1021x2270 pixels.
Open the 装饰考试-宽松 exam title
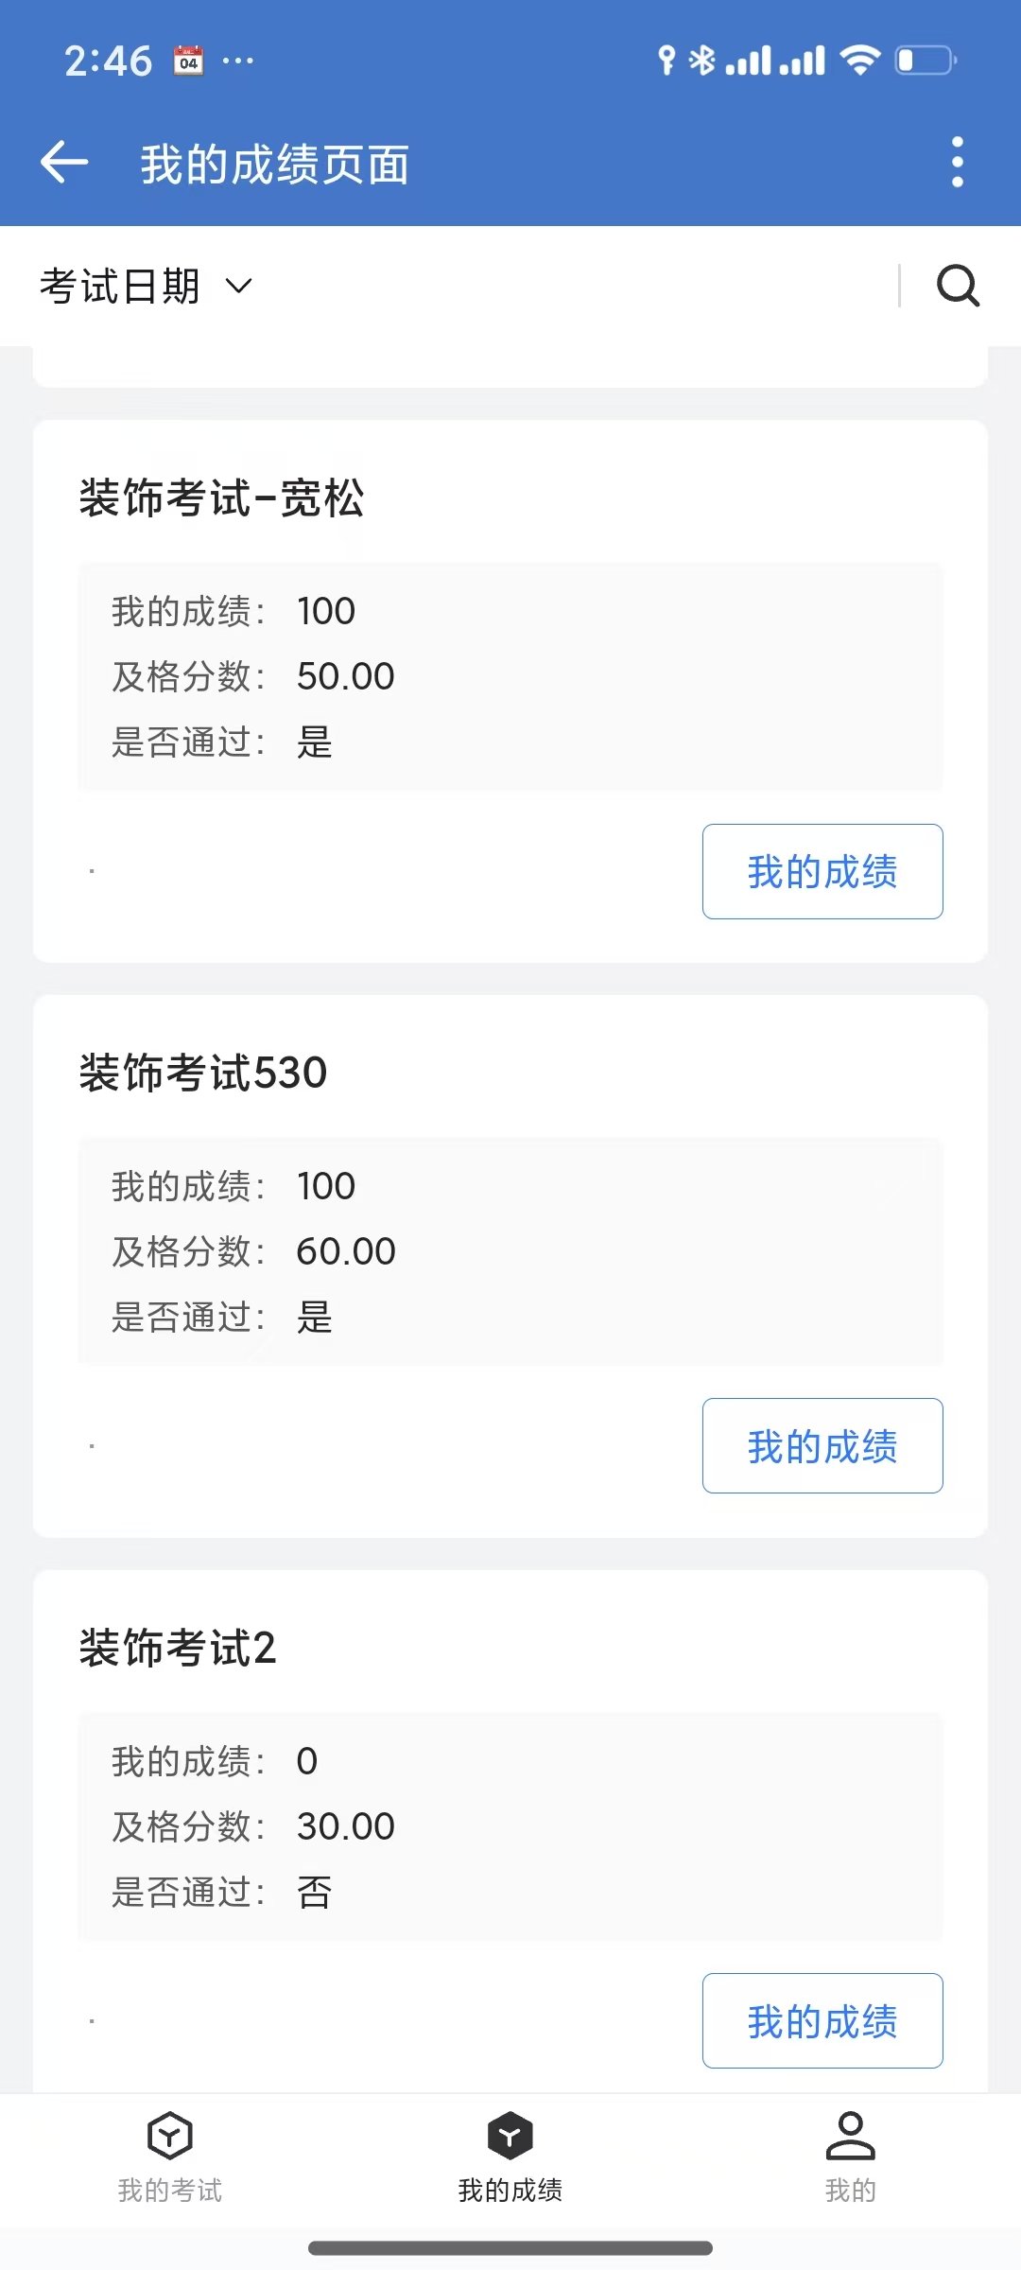point(221,498)
